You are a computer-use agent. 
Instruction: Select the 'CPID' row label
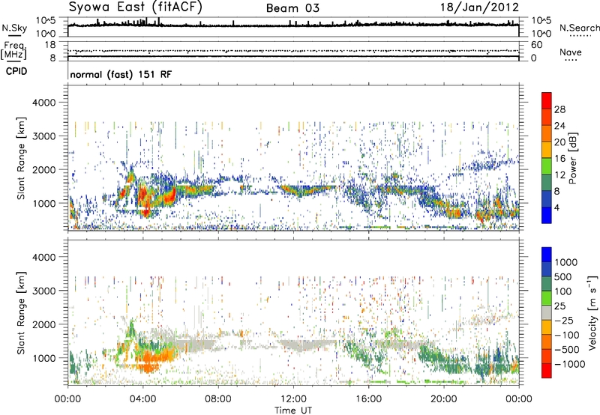[16, 71]
